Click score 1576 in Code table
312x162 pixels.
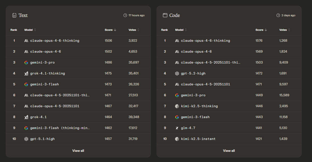coord(259,41)
